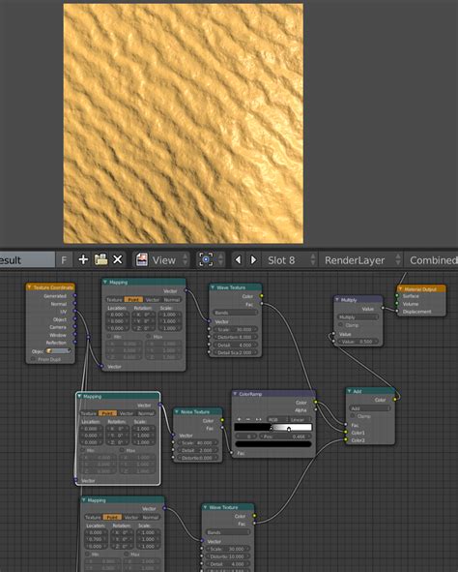
Task: Add a color stop in ColorRamp
Action: (239, 419)
